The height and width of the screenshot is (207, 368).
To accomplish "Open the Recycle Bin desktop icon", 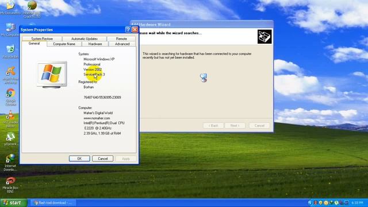I will pyautogui.click(x=10, y=52).
